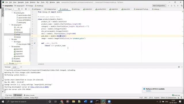
Task: Click the locate/scroll from source icon
Action: (x=19, y=9)
